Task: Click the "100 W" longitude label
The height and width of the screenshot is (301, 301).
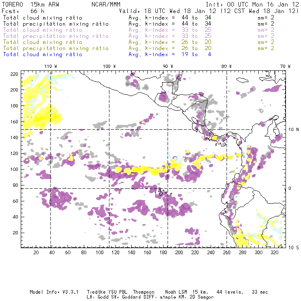Action: (109, 66)
